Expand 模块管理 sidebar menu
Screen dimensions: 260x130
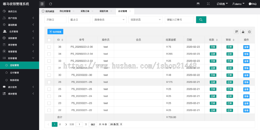click(20, 94)
